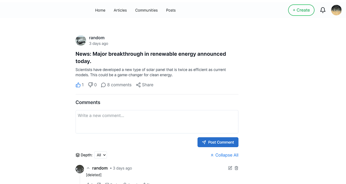Image resolution: width=346 pixels, height=184 pixels.
Task: Open the Communities section
Action: 146,10
